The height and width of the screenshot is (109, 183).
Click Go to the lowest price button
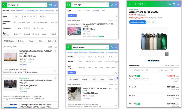[x=138, y=22]
